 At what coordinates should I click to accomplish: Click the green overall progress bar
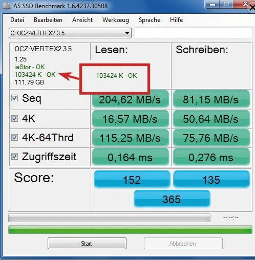coord(130,229)
